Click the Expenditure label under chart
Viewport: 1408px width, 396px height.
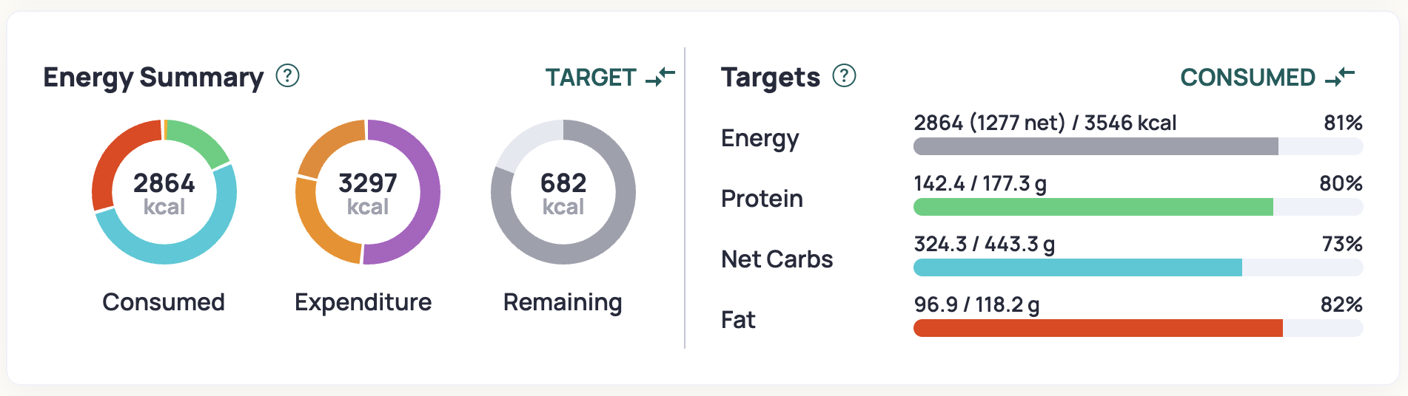363,302
